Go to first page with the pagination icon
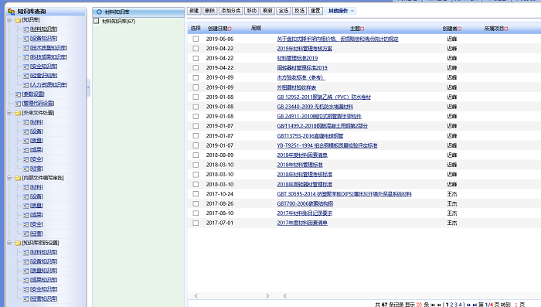The image size is (541, 307). (433, 305)
